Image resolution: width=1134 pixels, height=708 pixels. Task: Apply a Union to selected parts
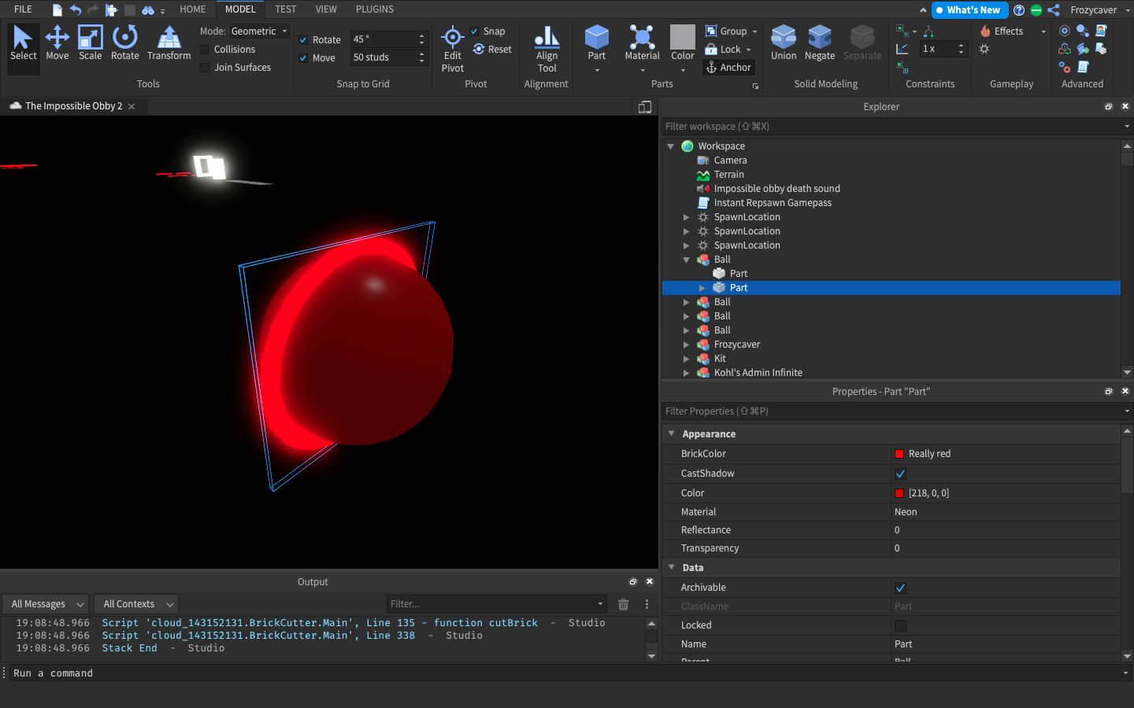(784, 43)
